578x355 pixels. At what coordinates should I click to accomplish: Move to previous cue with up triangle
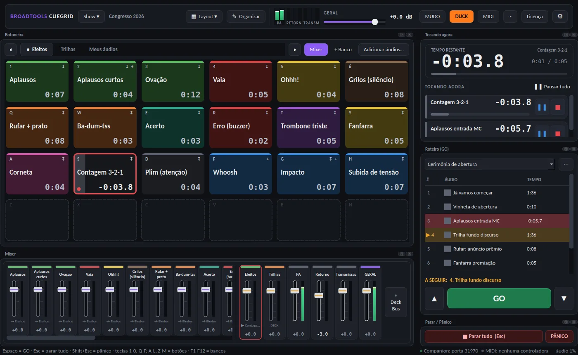click(434, 298)
